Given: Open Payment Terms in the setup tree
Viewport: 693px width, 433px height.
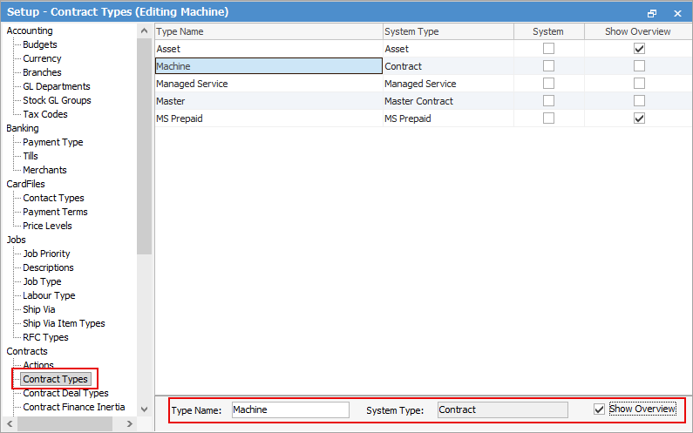Looking at the screenshot, I should click(x=55, y=212).
